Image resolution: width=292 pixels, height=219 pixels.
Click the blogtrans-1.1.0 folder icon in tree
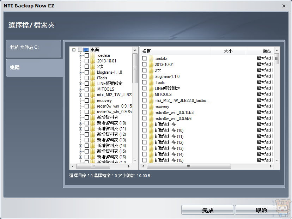(93, 72)
